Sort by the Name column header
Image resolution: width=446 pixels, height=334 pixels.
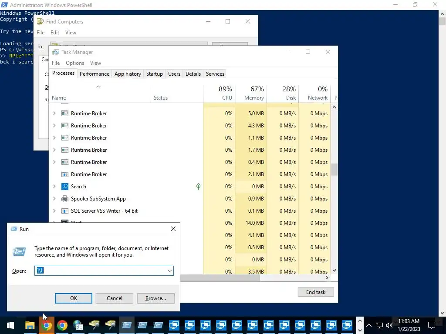[x=100, y=94]
